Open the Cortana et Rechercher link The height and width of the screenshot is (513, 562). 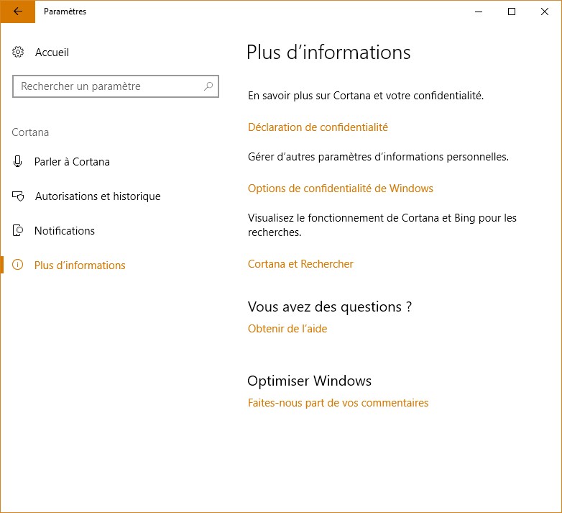click(300, 264)
